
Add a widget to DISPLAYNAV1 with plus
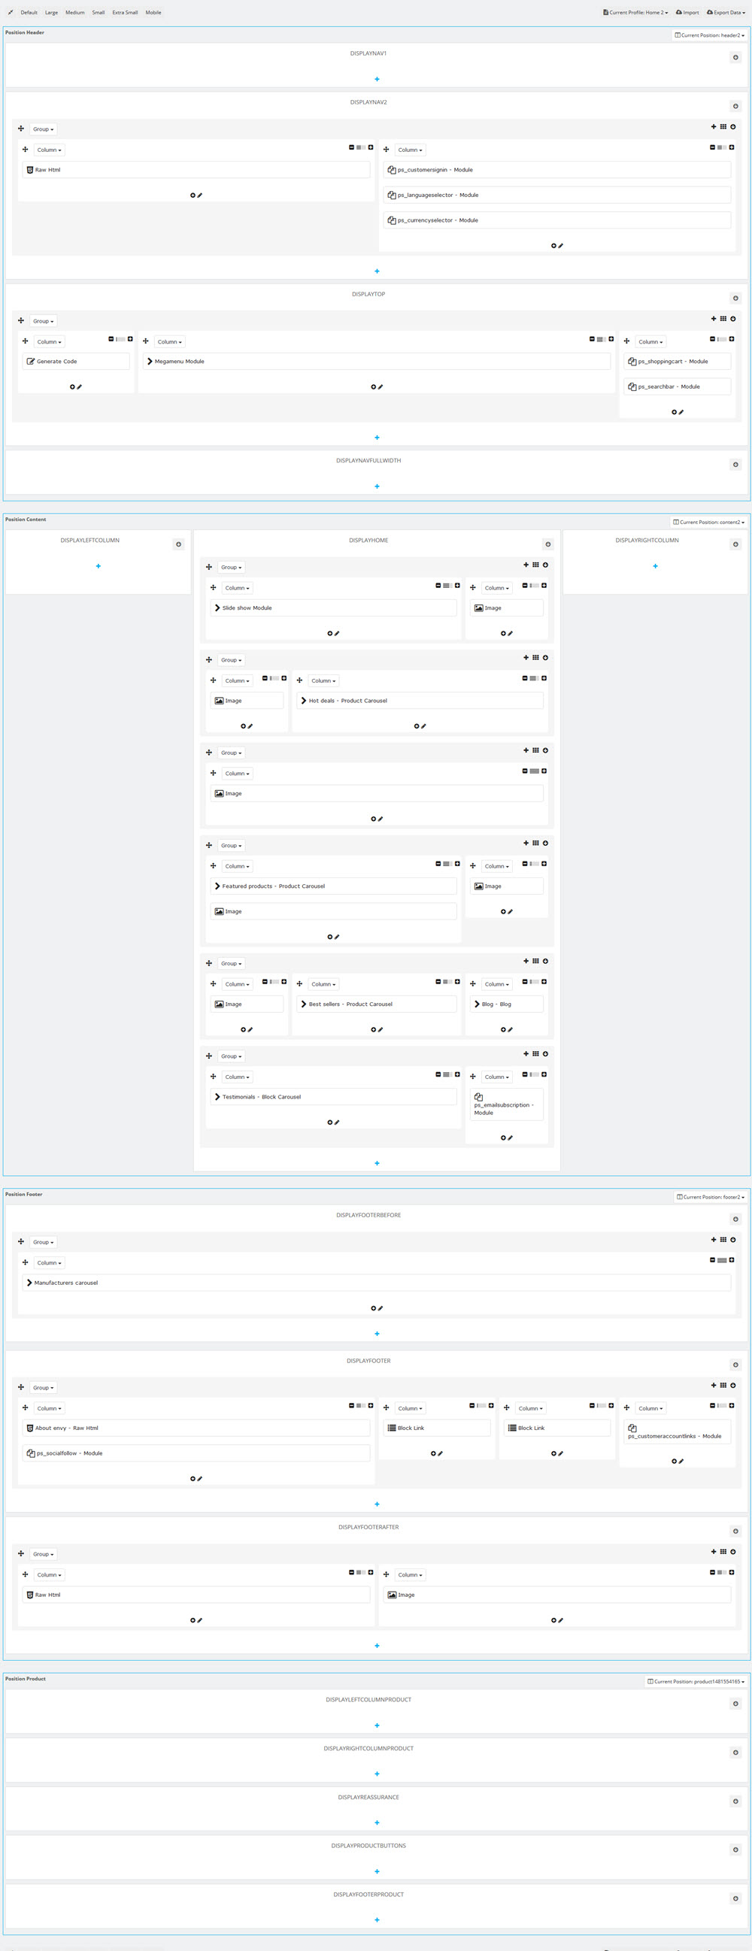tap(377, 79)
